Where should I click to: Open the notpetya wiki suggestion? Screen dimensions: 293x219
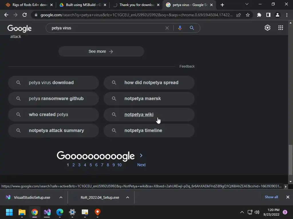149,115
